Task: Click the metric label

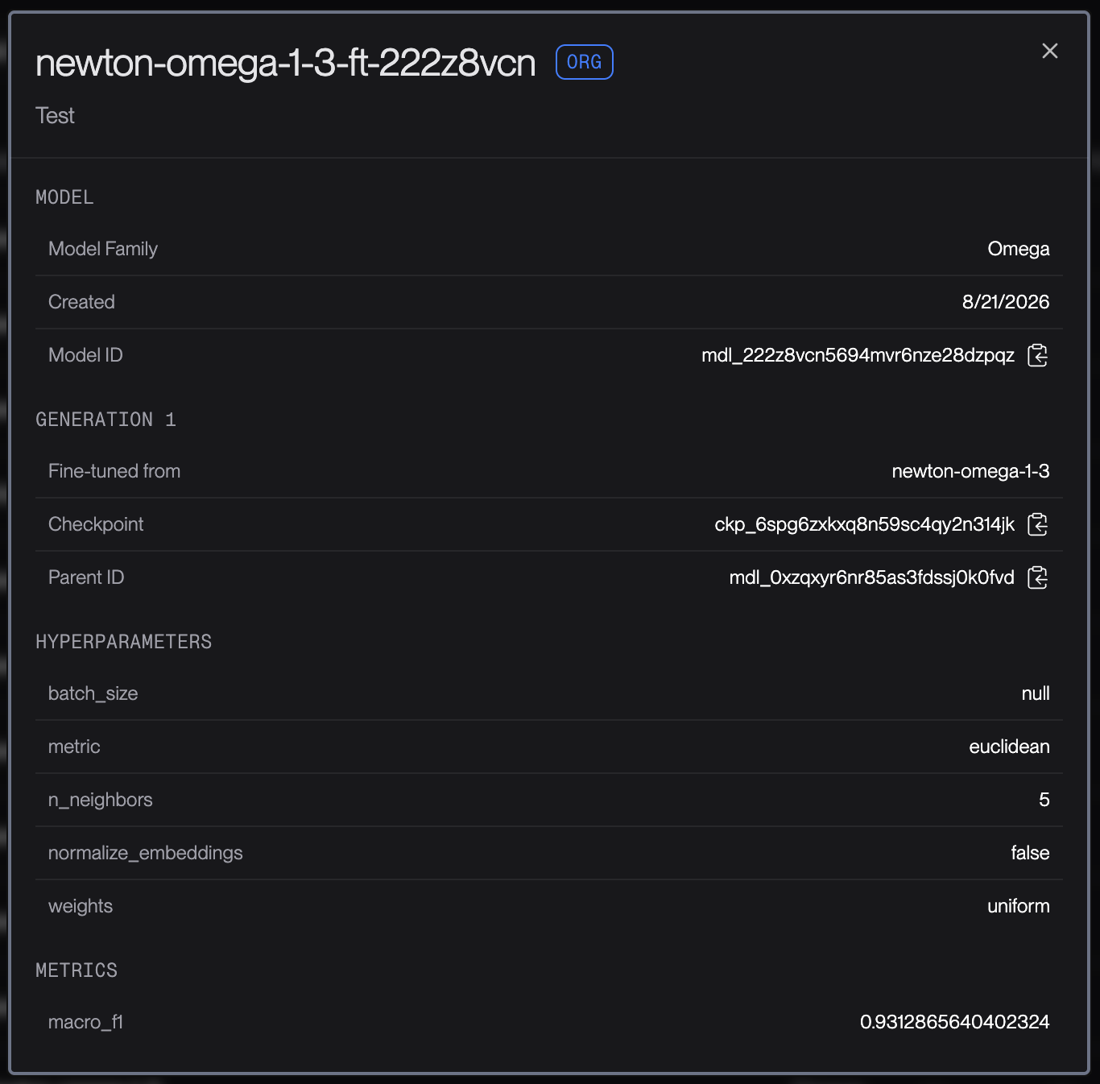Action: coord(74,747)
